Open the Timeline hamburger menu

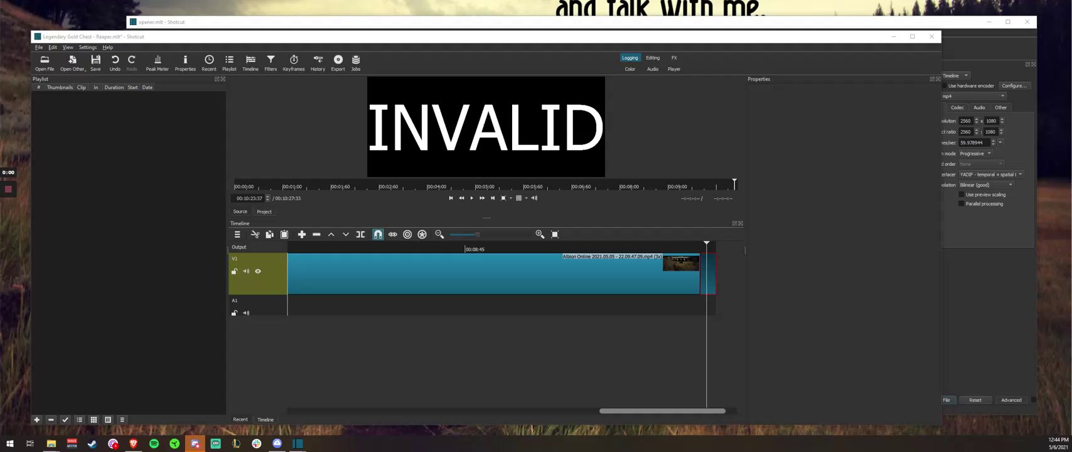(237, 234)
